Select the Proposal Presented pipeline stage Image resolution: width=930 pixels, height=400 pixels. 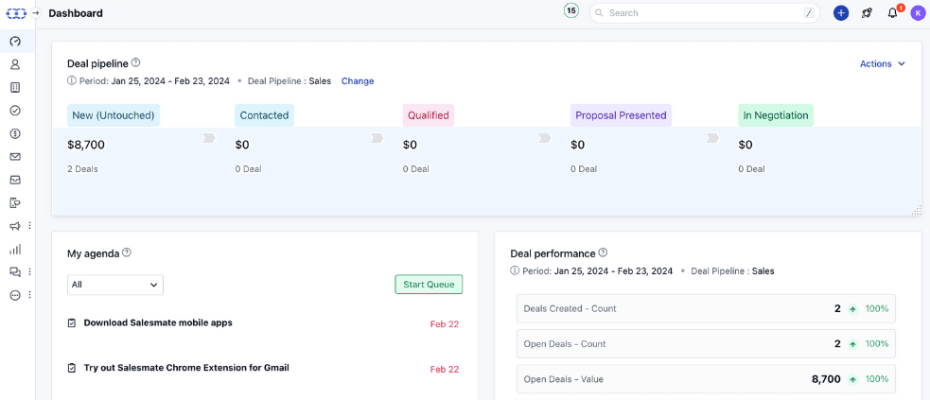621,115
